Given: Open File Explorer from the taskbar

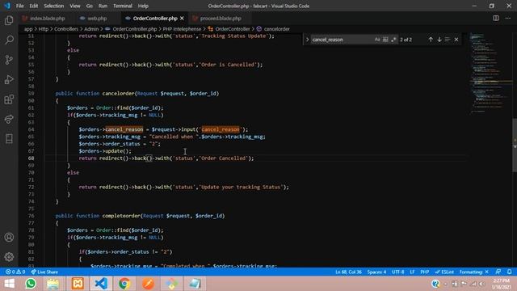Looking at the screenshot, I should point(53,284).
